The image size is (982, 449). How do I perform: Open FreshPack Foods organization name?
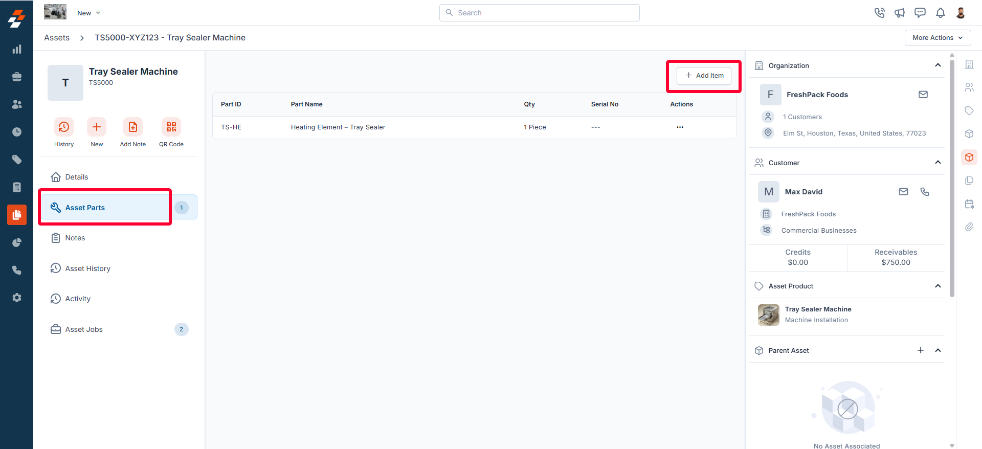coord(817,95)
